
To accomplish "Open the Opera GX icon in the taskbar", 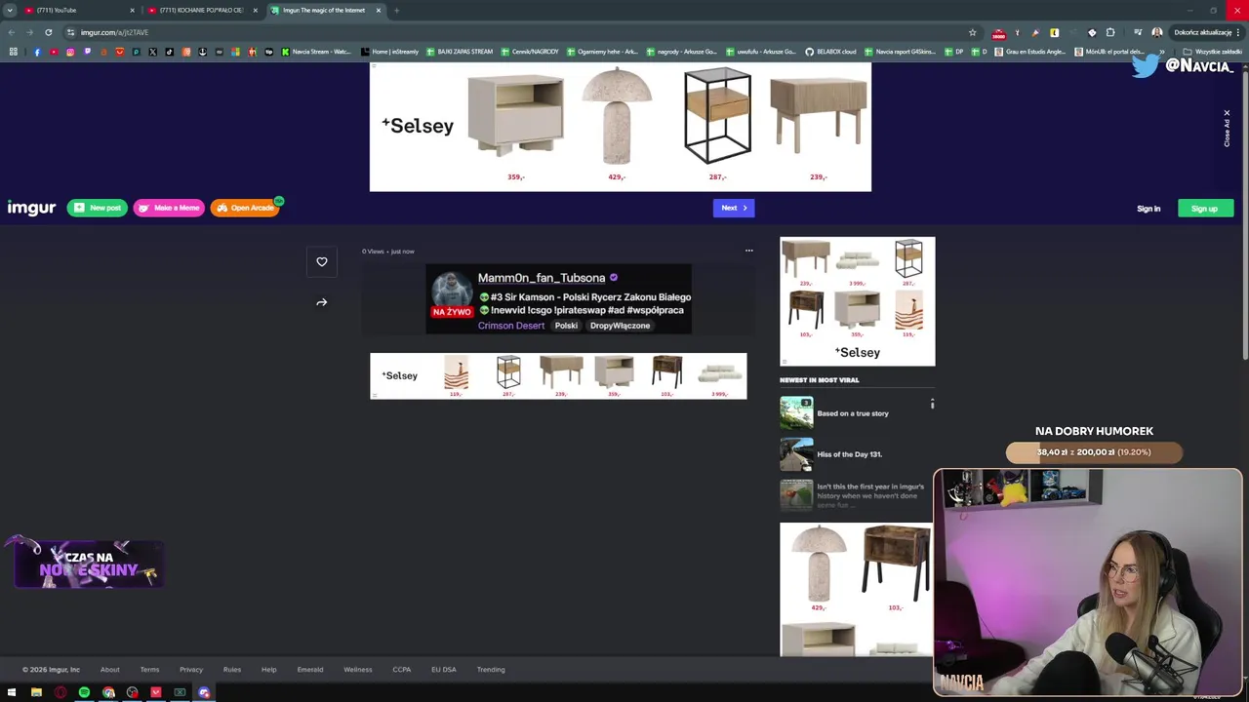I will pyautogui.click(x=60, y=692).
